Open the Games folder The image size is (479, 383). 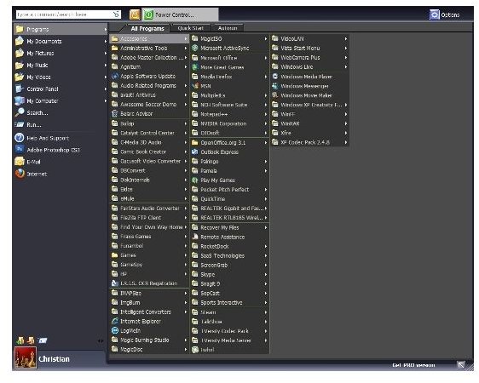(149, 255)
